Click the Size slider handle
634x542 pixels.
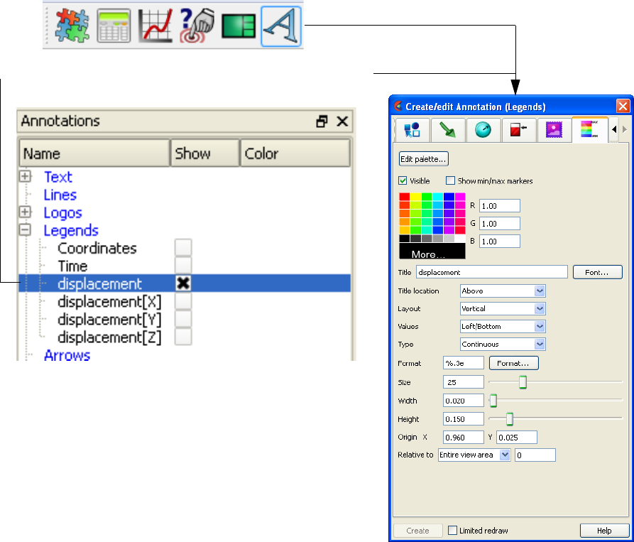click(x=523, y=382)
